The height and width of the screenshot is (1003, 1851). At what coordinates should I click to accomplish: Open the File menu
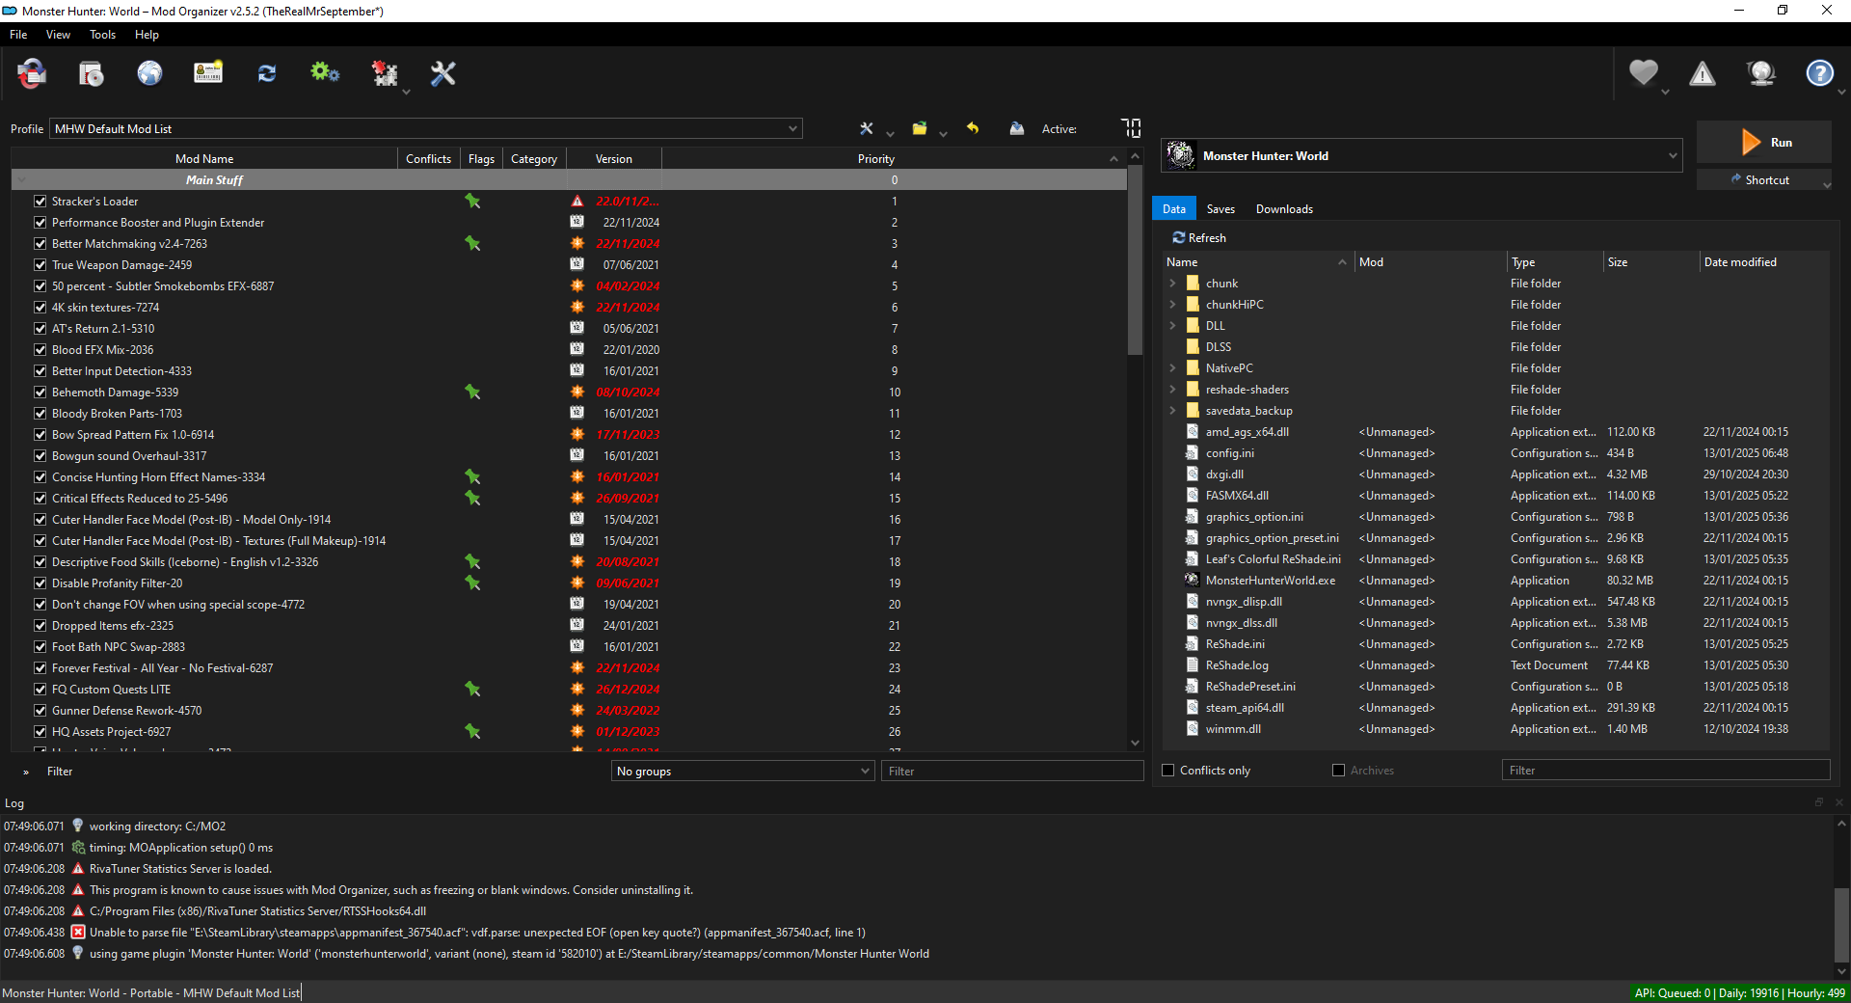pos(18,35)
